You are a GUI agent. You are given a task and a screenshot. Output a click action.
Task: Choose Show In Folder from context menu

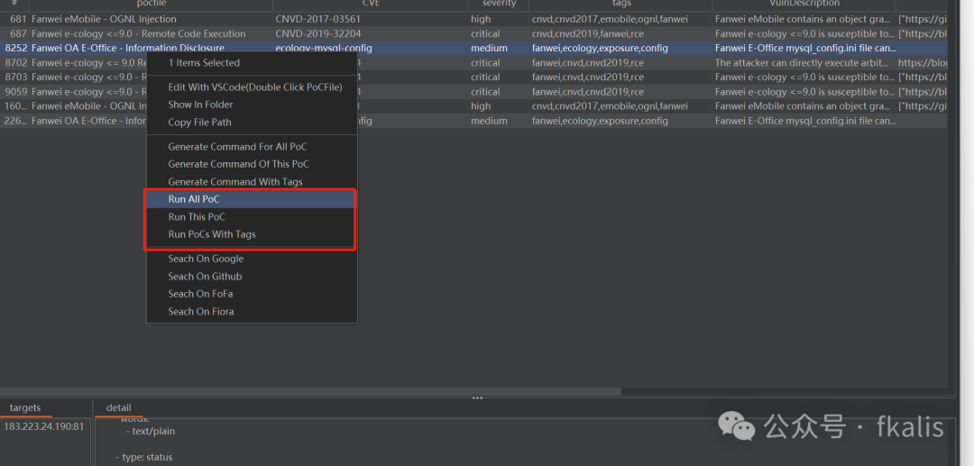pyautogui.click(x=200, y=105)
